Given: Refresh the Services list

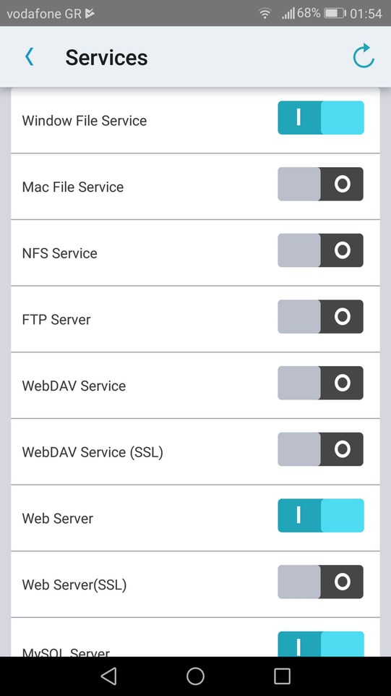Looking at the screenshot, I should pos(364,56).
